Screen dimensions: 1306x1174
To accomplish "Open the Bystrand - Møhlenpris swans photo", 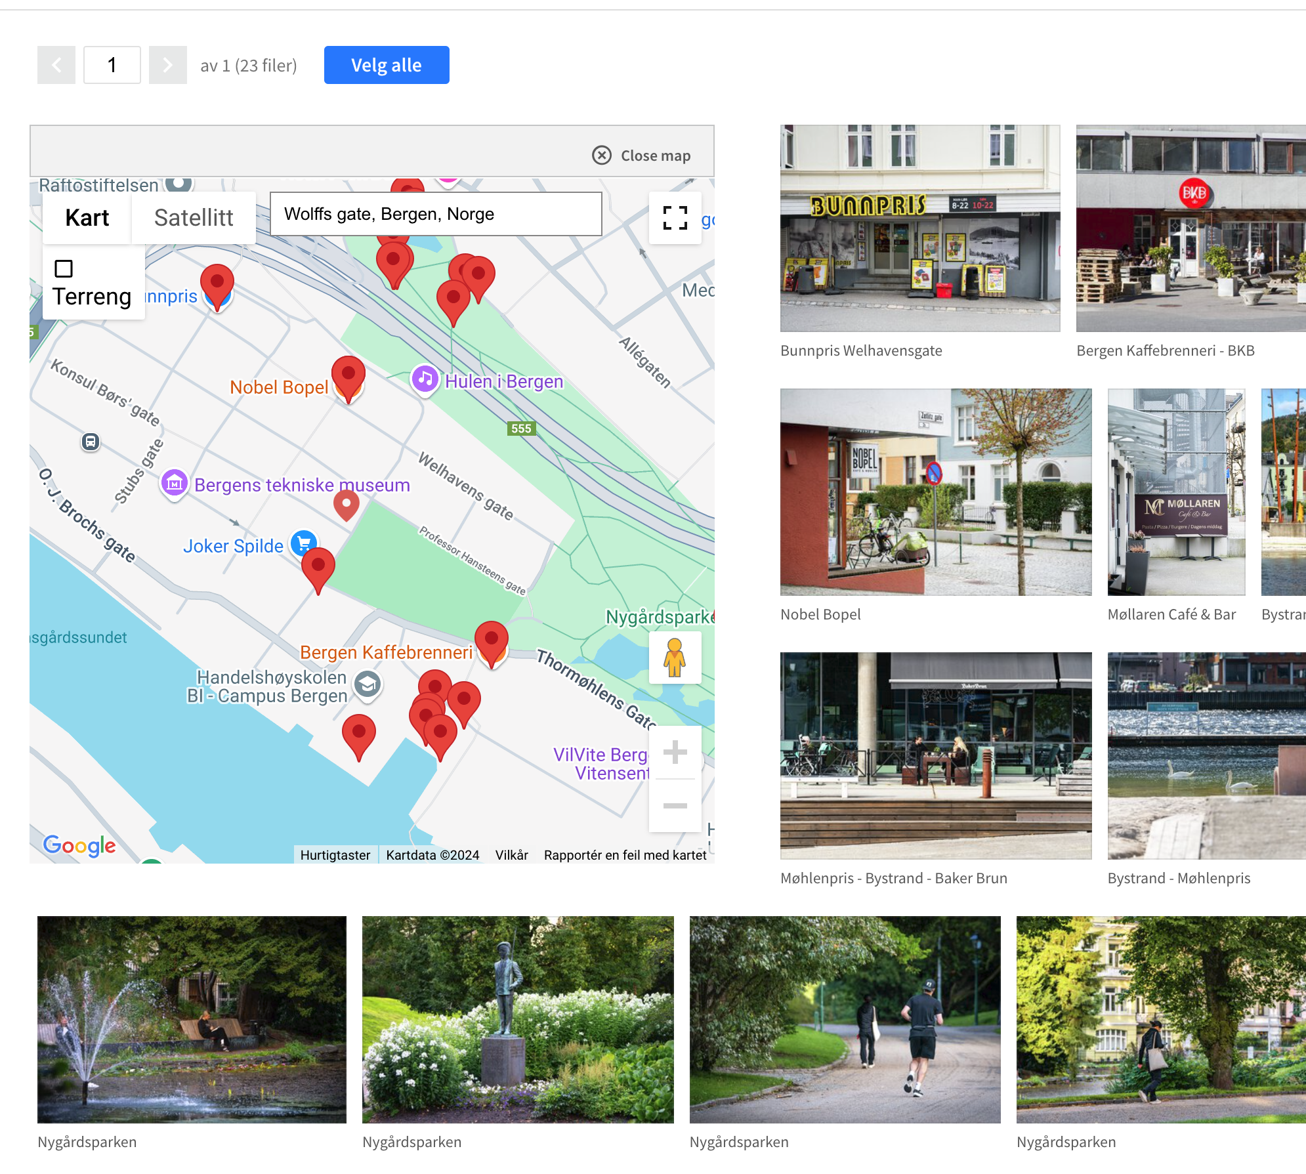I will [x=1207, y=756].
